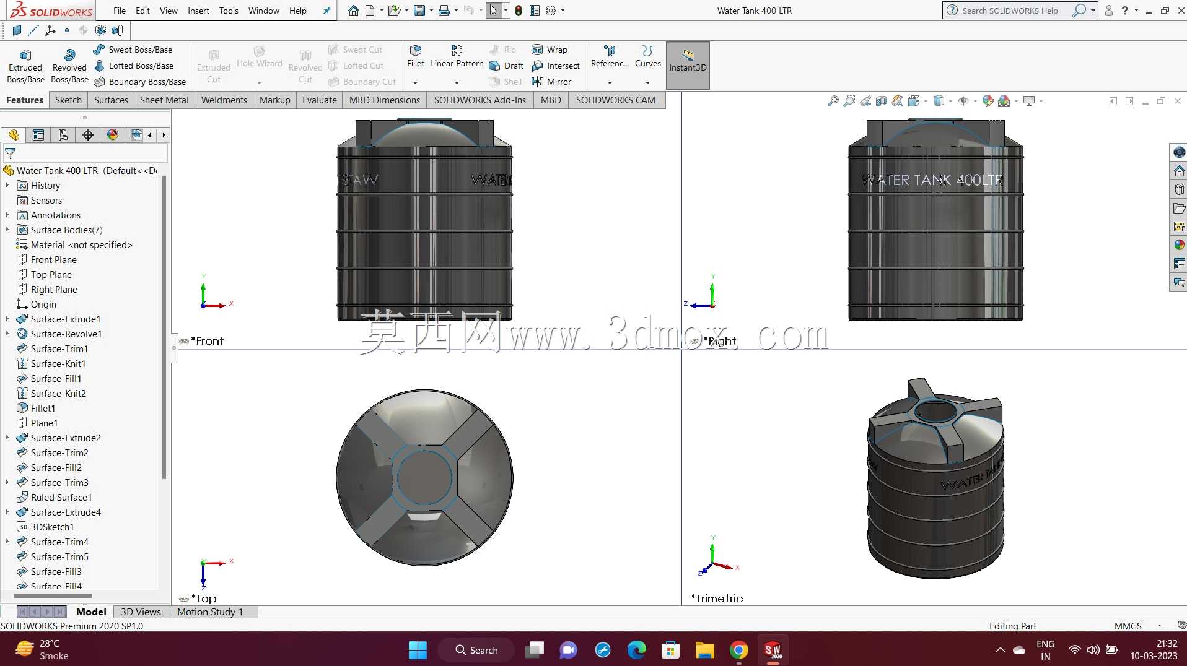Open the Custom Properties task pane icon
1187x666 pixels.
click(1179, 264)
